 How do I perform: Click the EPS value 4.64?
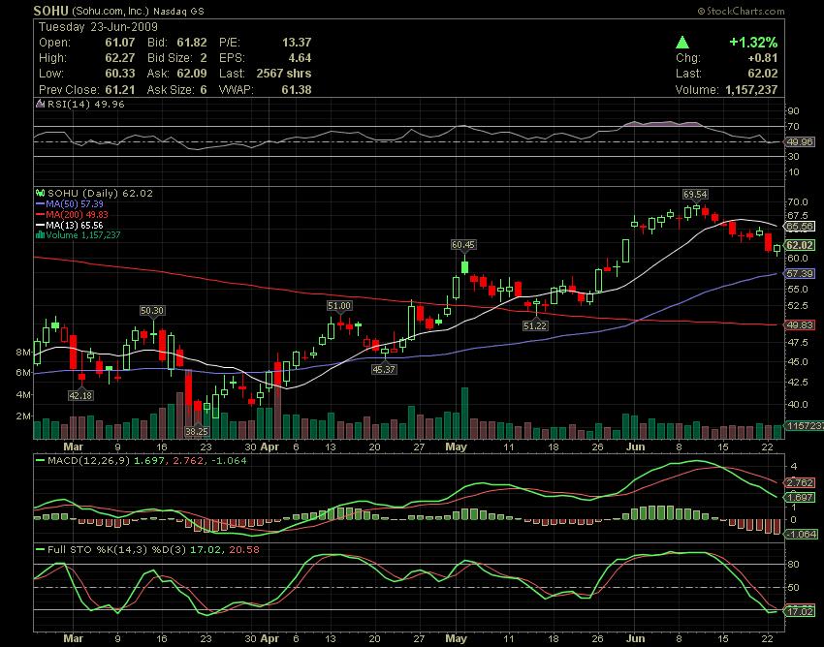[x=300, y=58]
